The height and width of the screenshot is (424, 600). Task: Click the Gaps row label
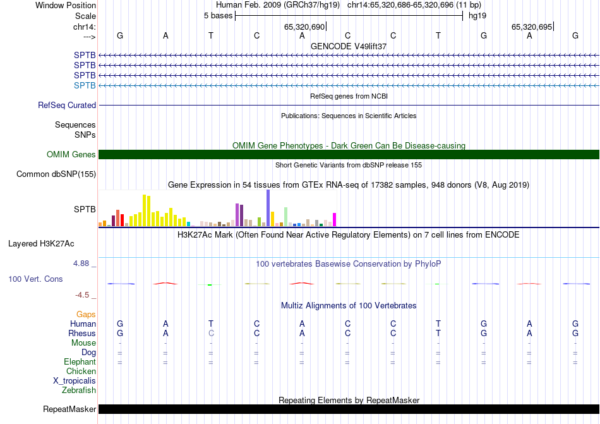pyautogui.click(x=86, y=314)
